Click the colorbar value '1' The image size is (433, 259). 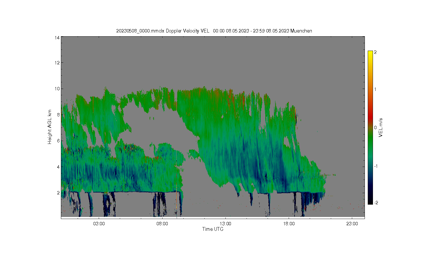point(375,89)
